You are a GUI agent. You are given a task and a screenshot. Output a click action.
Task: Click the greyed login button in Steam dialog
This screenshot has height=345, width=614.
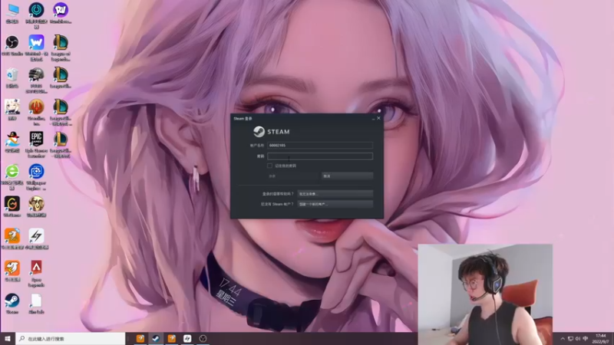[293, 176]
